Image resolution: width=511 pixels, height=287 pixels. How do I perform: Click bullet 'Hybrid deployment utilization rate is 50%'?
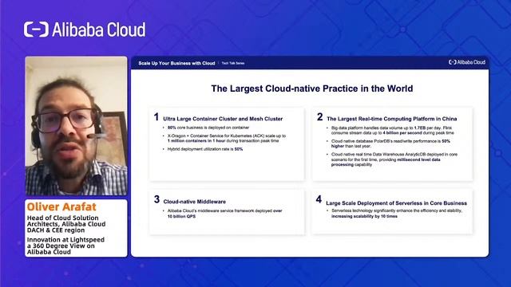click(x=205, y=149)
